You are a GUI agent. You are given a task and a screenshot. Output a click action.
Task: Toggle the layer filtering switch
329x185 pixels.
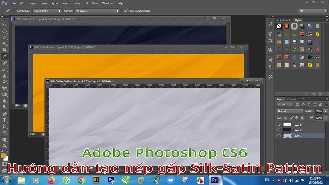coord(326,104)
